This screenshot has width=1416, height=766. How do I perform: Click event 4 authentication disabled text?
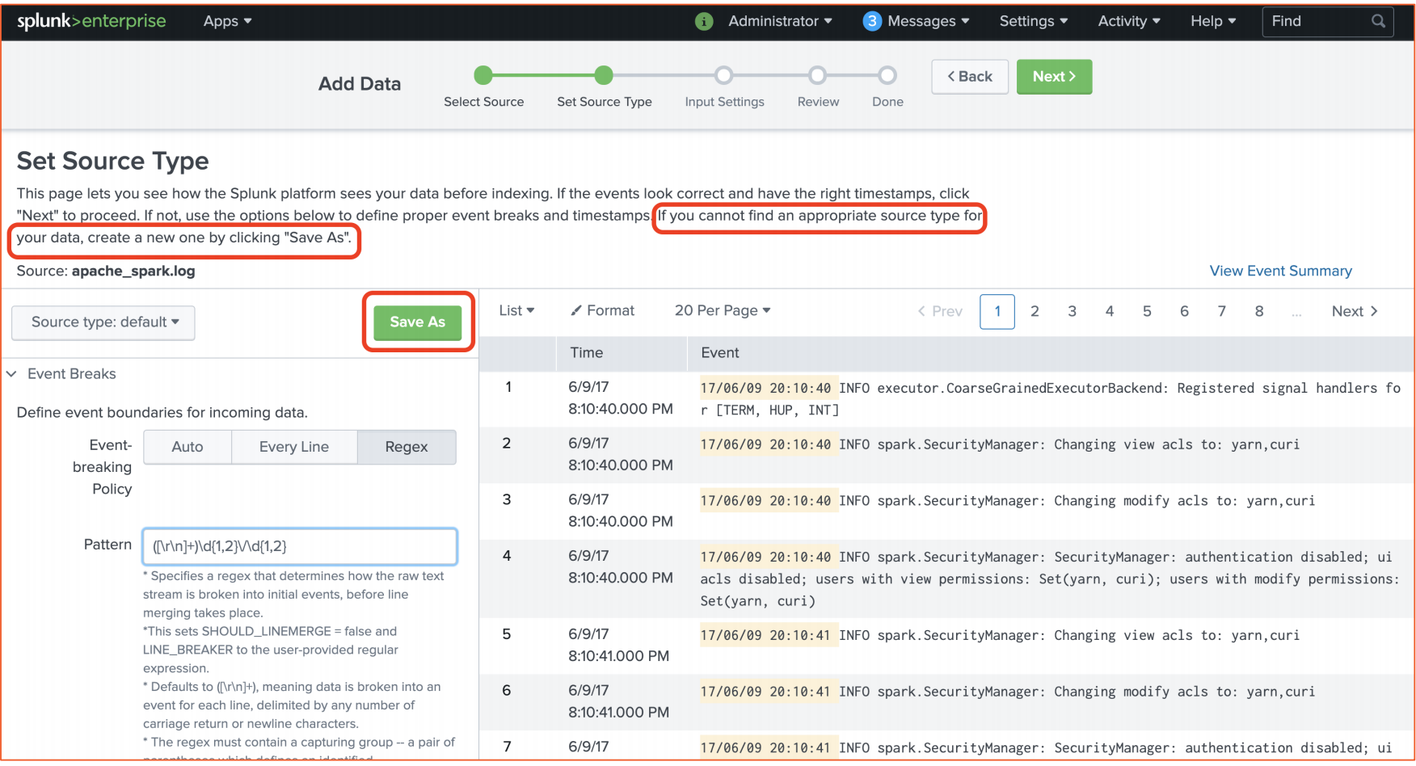tap(1050, 579)
